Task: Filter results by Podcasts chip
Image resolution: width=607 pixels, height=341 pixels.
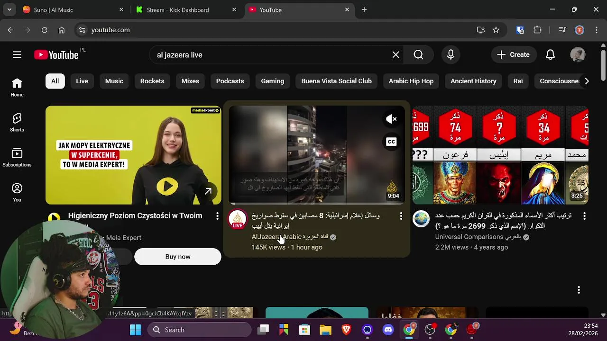Action: 230,81
